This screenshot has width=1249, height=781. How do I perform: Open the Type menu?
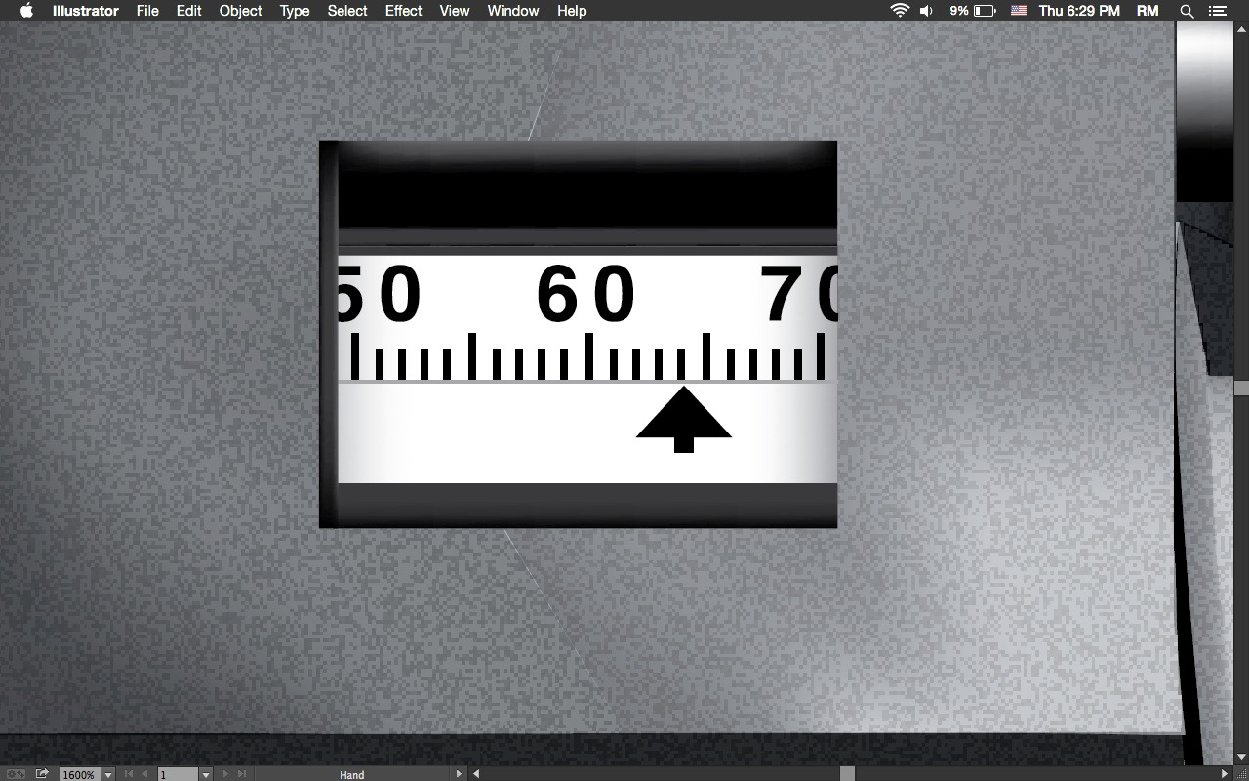point(295,11)
